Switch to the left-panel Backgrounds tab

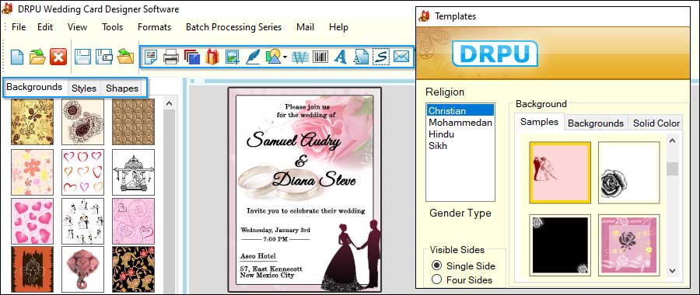[x=34, y=87]
